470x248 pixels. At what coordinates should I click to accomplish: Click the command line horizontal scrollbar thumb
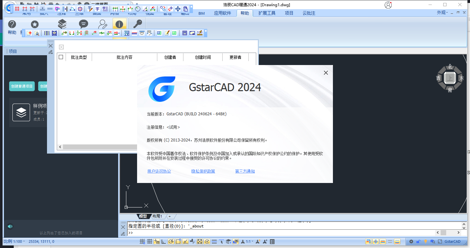(x=443, y=233)
